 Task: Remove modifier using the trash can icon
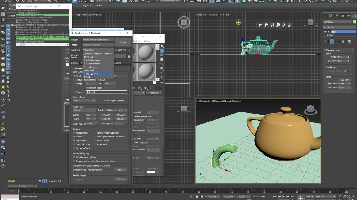point(343,41)
